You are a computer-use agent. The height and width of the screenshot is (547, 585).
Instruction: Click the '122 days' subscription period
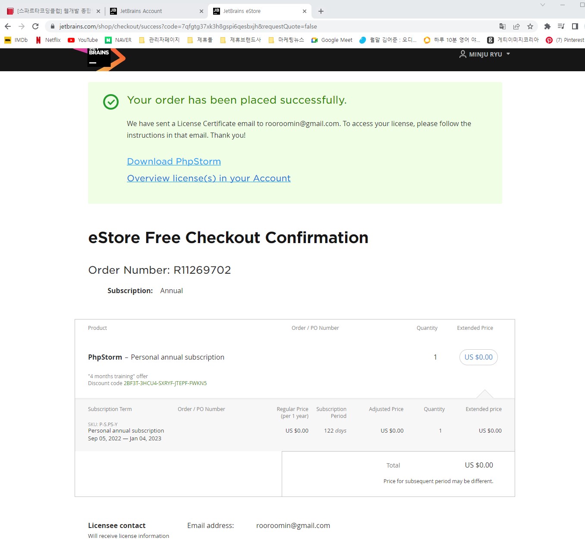pos(335,431)
